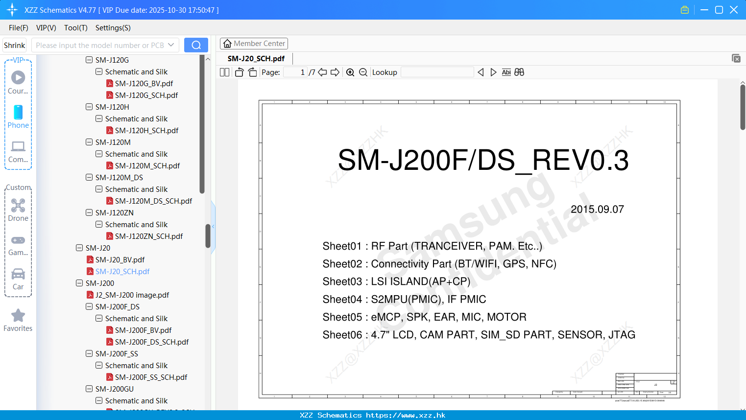Image resolution: width=746 pixels, height=420 pixels.
Task: Open J2_SM-J200 image.pdf file
Action: [132, 295]
